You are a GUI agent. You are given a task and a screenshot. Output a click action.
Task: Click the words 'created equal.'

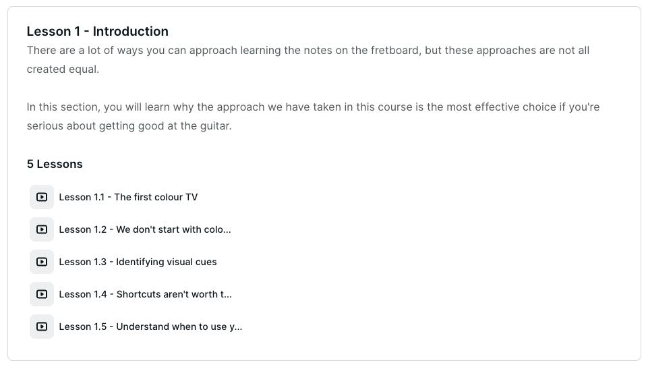63,69
